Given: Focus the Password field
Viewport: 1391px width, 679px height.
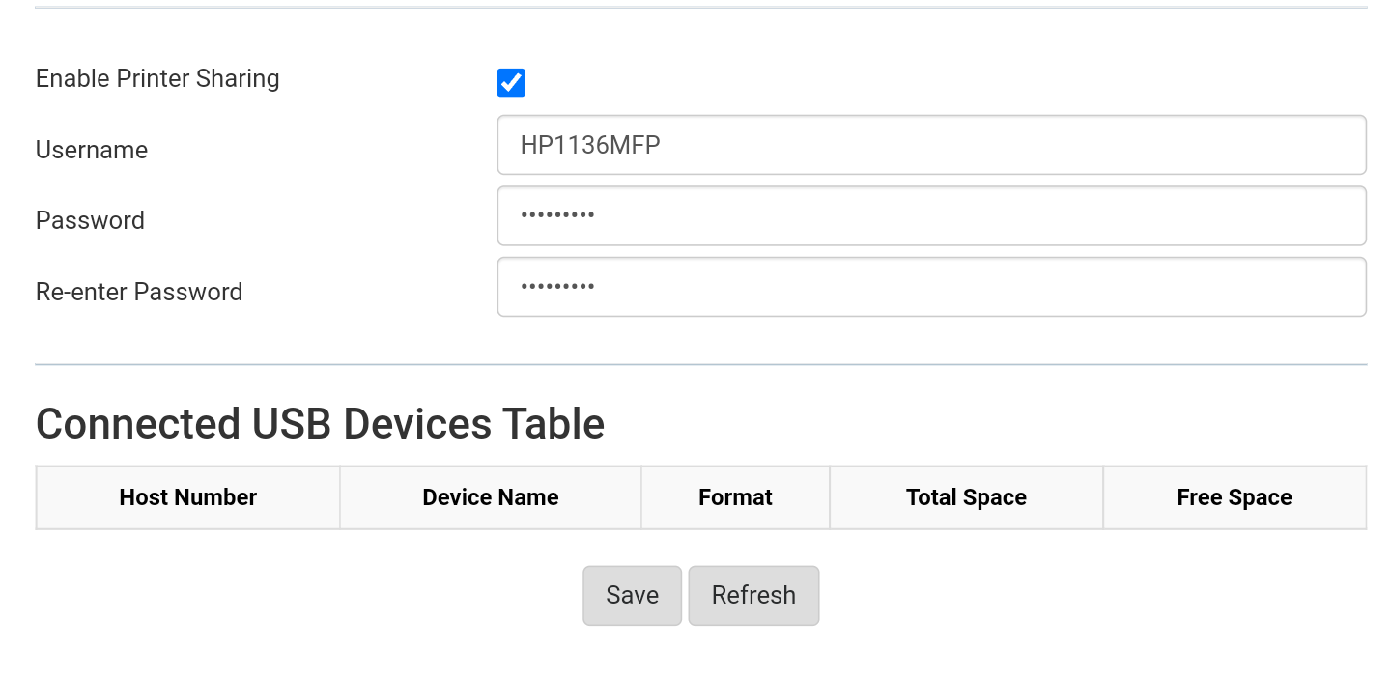Looking at the screenshot, I should pyautogui.click(x=930, y=215).
